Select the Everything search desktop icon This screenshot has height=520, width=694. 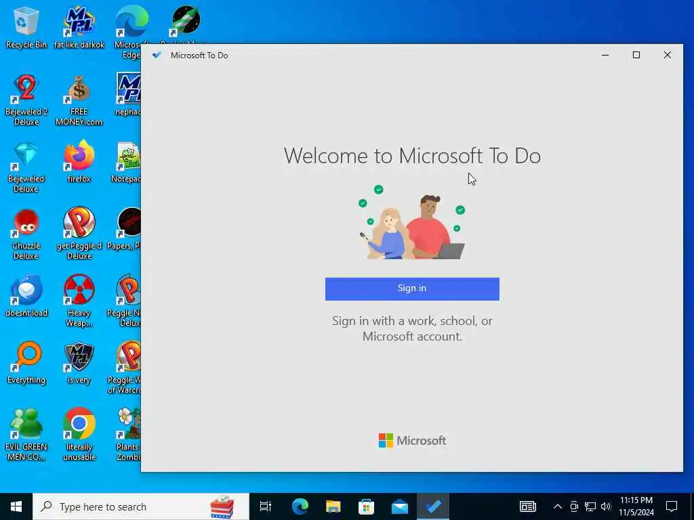(26, 364)
